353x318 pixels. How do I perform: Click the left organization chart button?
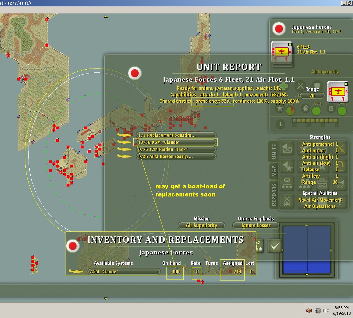point(287,184)
